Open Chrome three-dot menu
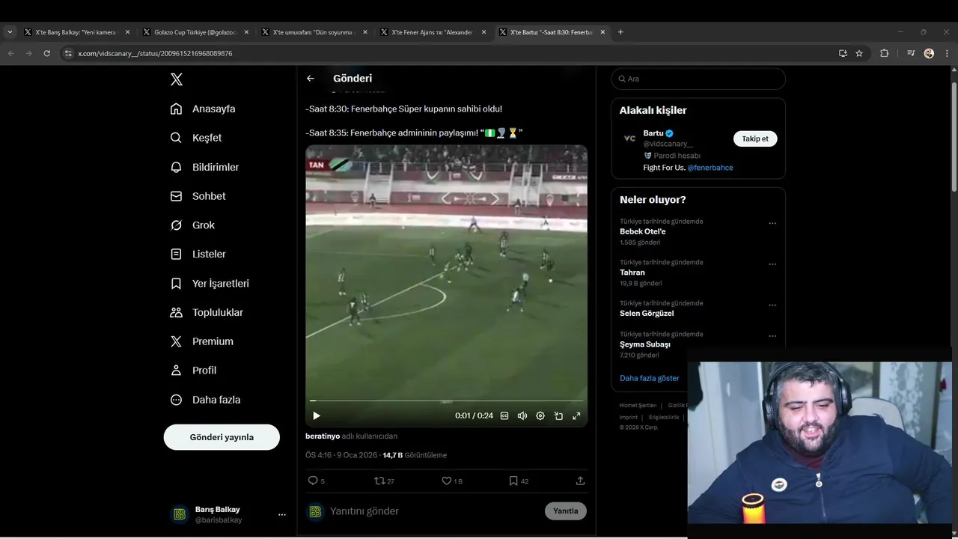 (947, 53)
